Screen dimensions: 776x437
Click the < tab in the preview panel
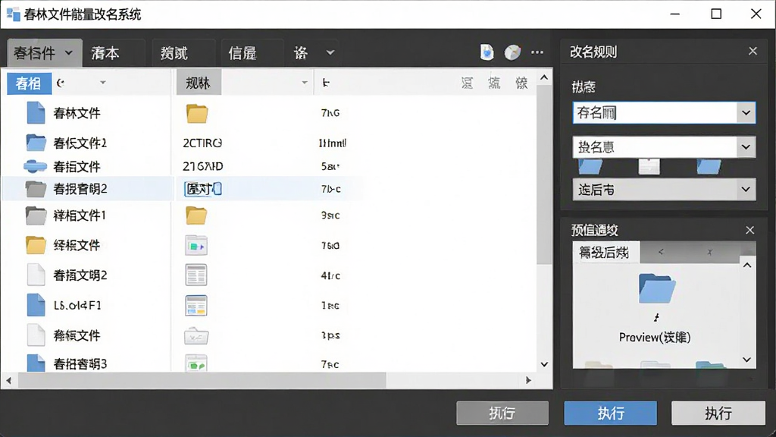tap(661, 252)
